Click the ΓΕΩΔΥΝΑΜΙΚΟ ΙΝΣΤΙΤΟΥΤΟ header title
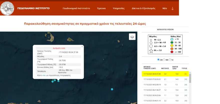Screen dimensions: 220x104 [33, 8]
